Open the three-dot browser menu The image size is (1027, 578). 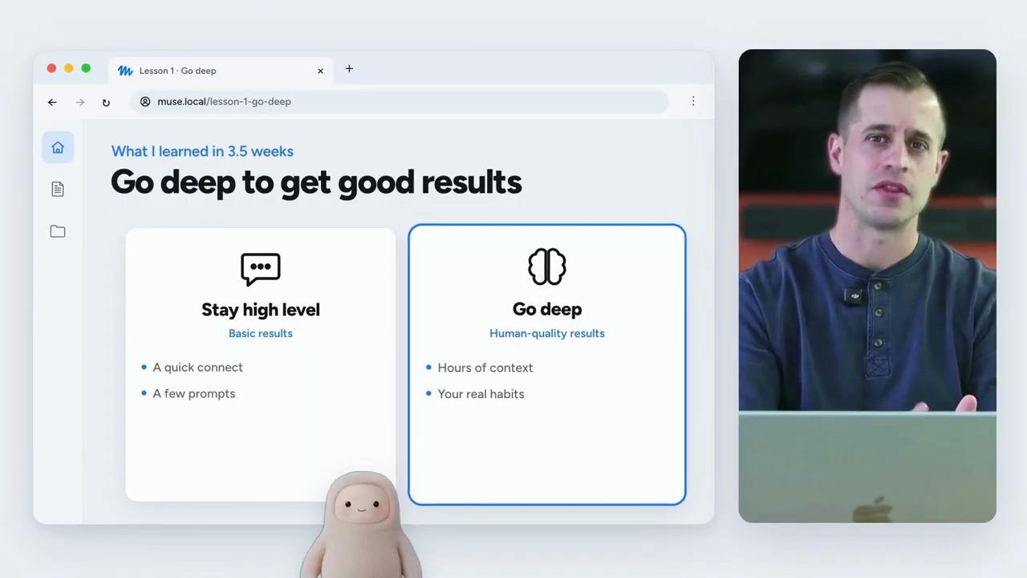tap(693, 101)
